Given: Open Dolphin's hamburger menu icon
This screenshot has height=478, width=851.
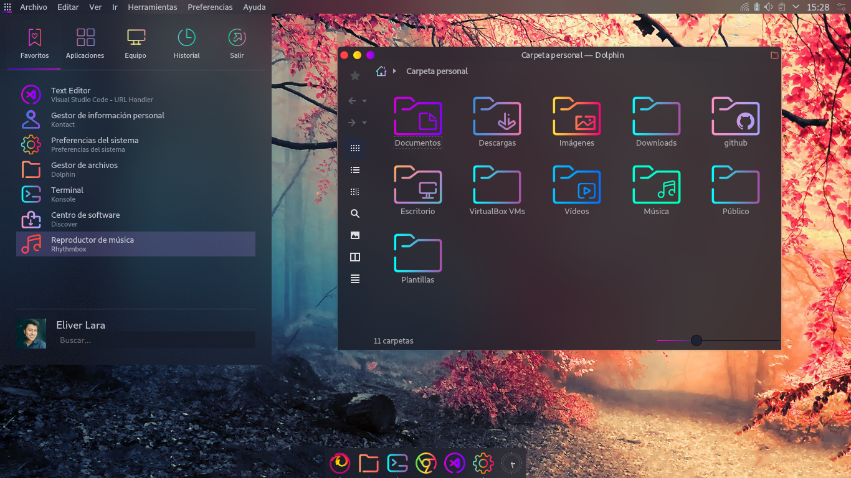Looking at the screenshot, I should click(355, 279).
